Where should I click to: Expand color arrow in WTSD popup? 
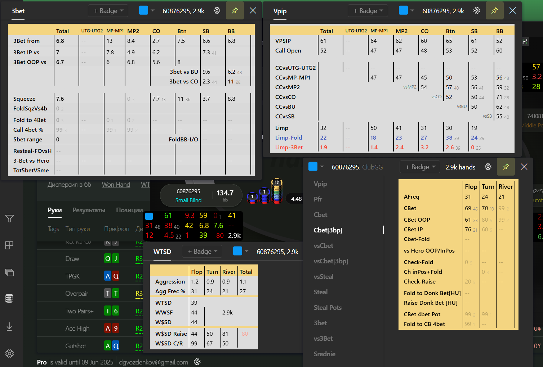(247, 251)
